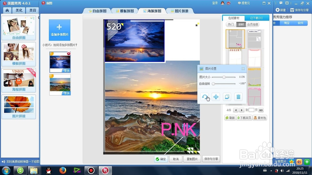Open the 模板拼图 tab
312x175 pixels.
click(x=125, y=11)
